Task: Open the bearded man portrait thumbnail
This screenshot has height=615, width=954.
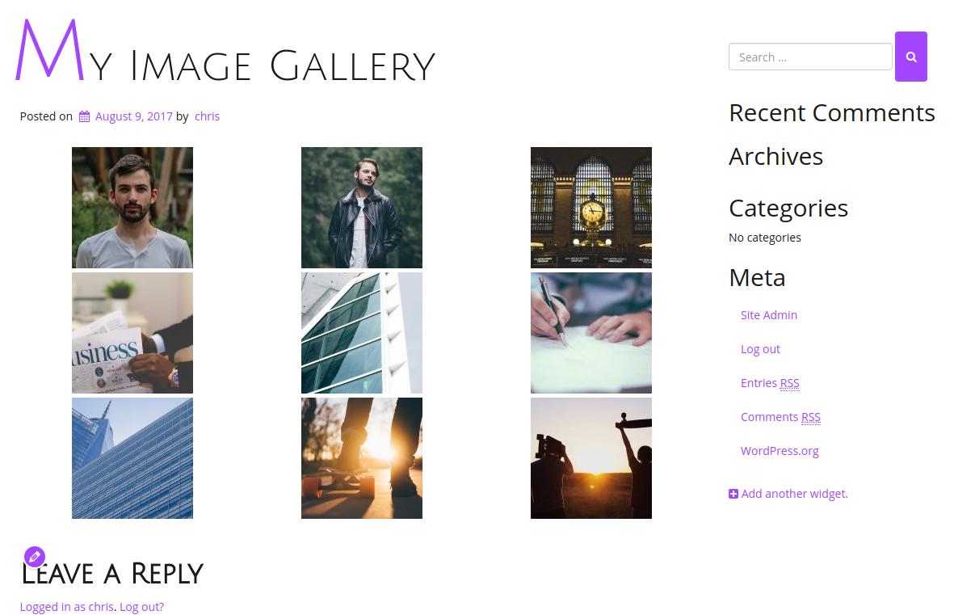Action: (132, 208)
